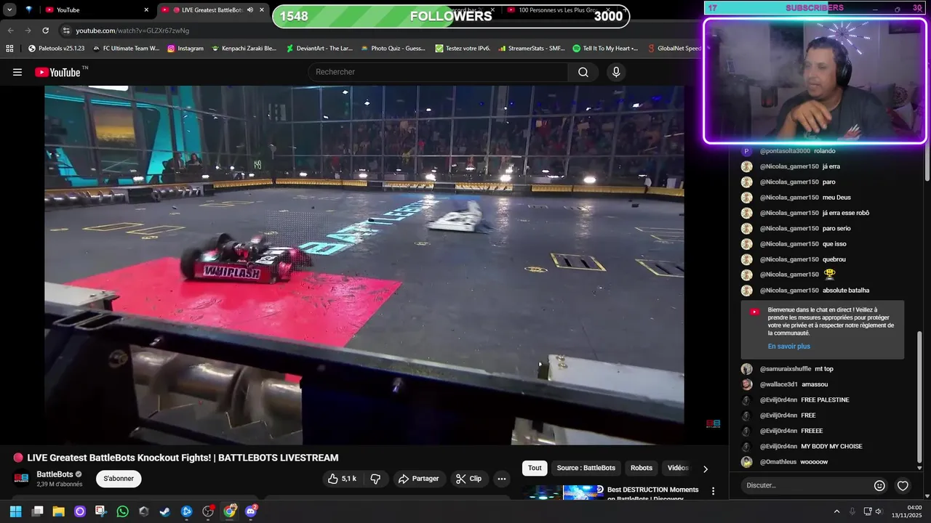Open the chat emoji picker
Screen dimensions: 931x523
(x=879, y=485)
